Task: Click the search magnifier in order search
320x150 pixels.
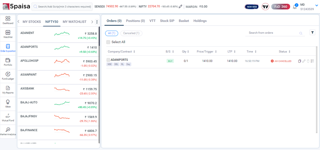Action: click(x=301, y=33)
